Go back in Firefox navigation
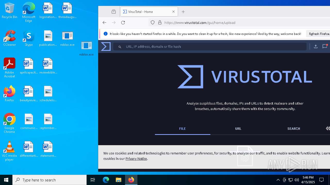Viewport: 330px width, 185px height. [x=104, y=23]
